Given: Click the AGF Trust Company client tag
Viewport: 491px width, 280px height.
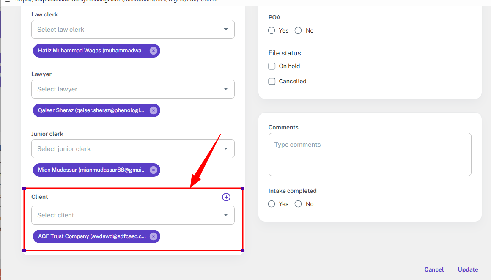Looking at the screenshot, I should coord(92,236).
